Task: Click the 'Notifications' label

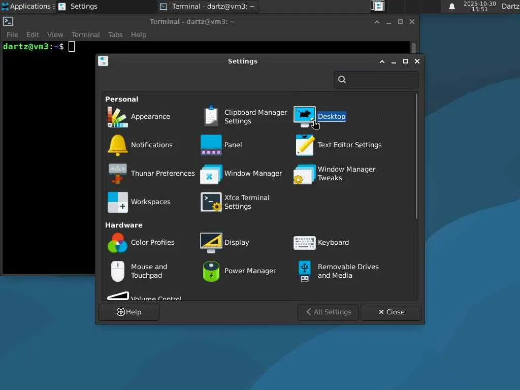Action: point(151,145)
